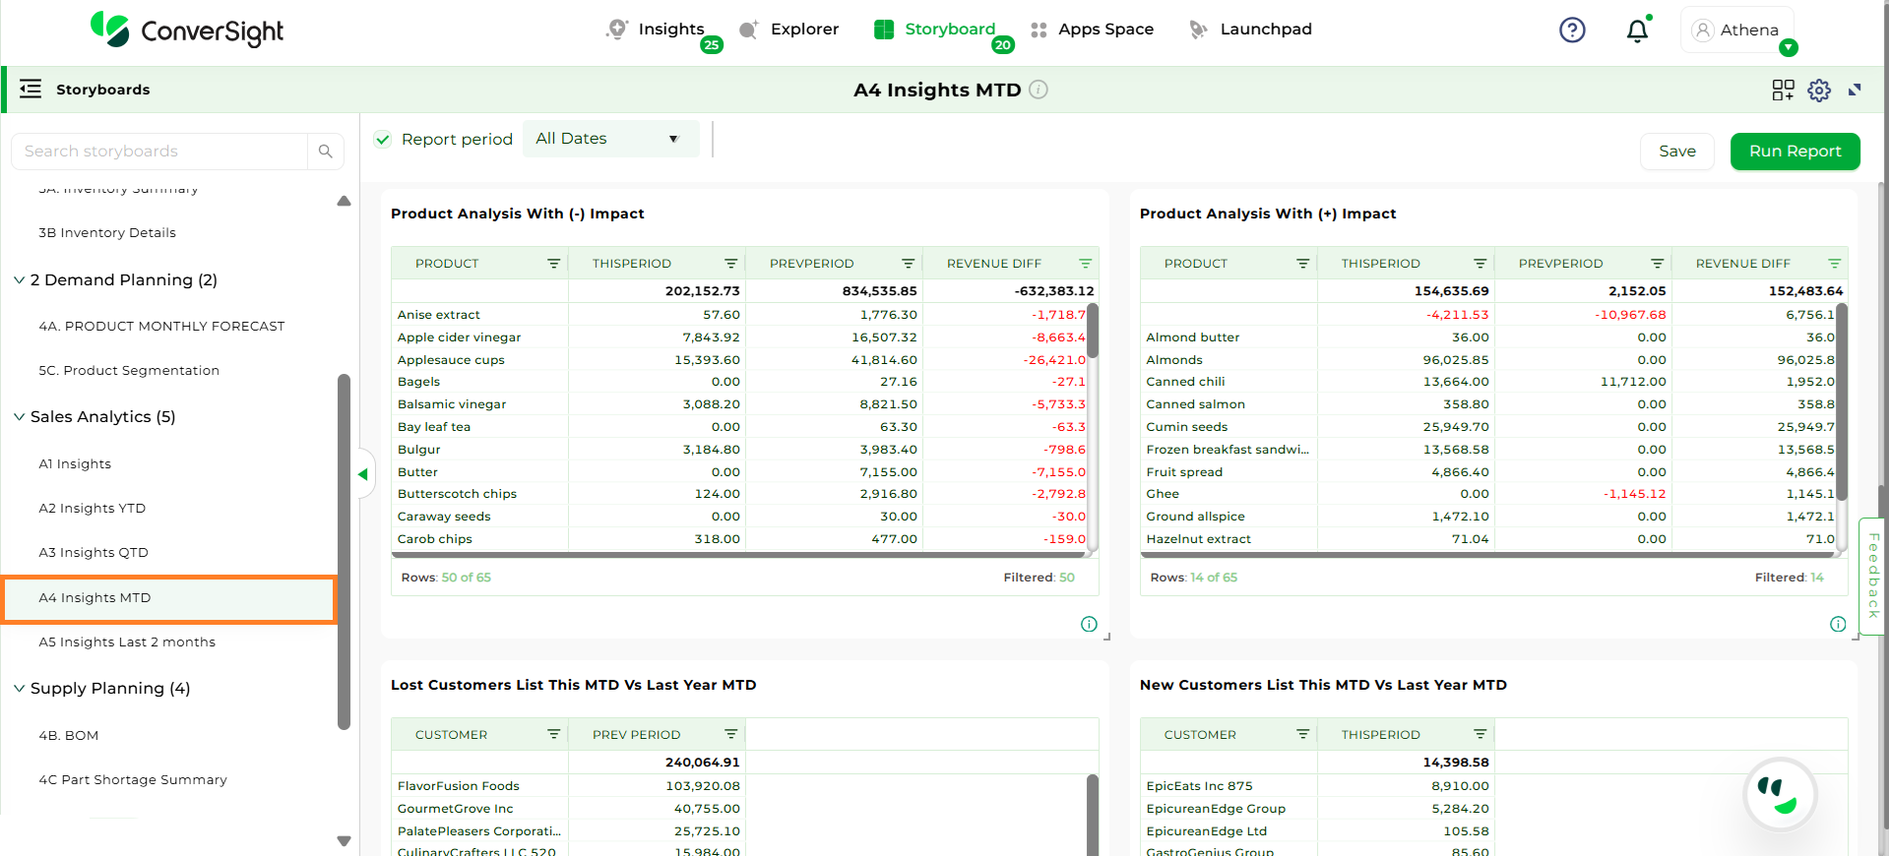
Task: Click the (-) Impact table vertical scrollbar
Action: pyautogui.click(x=1093, y=330)
